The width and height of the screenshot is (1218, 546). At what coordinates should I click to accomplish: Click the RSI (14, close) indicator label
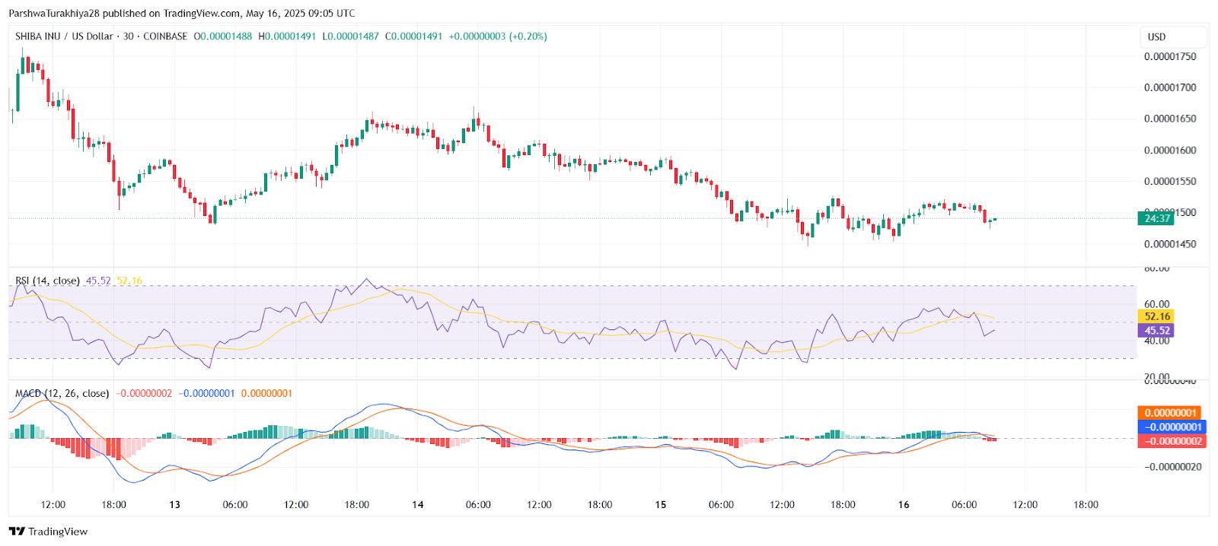[x=47, y=281]
